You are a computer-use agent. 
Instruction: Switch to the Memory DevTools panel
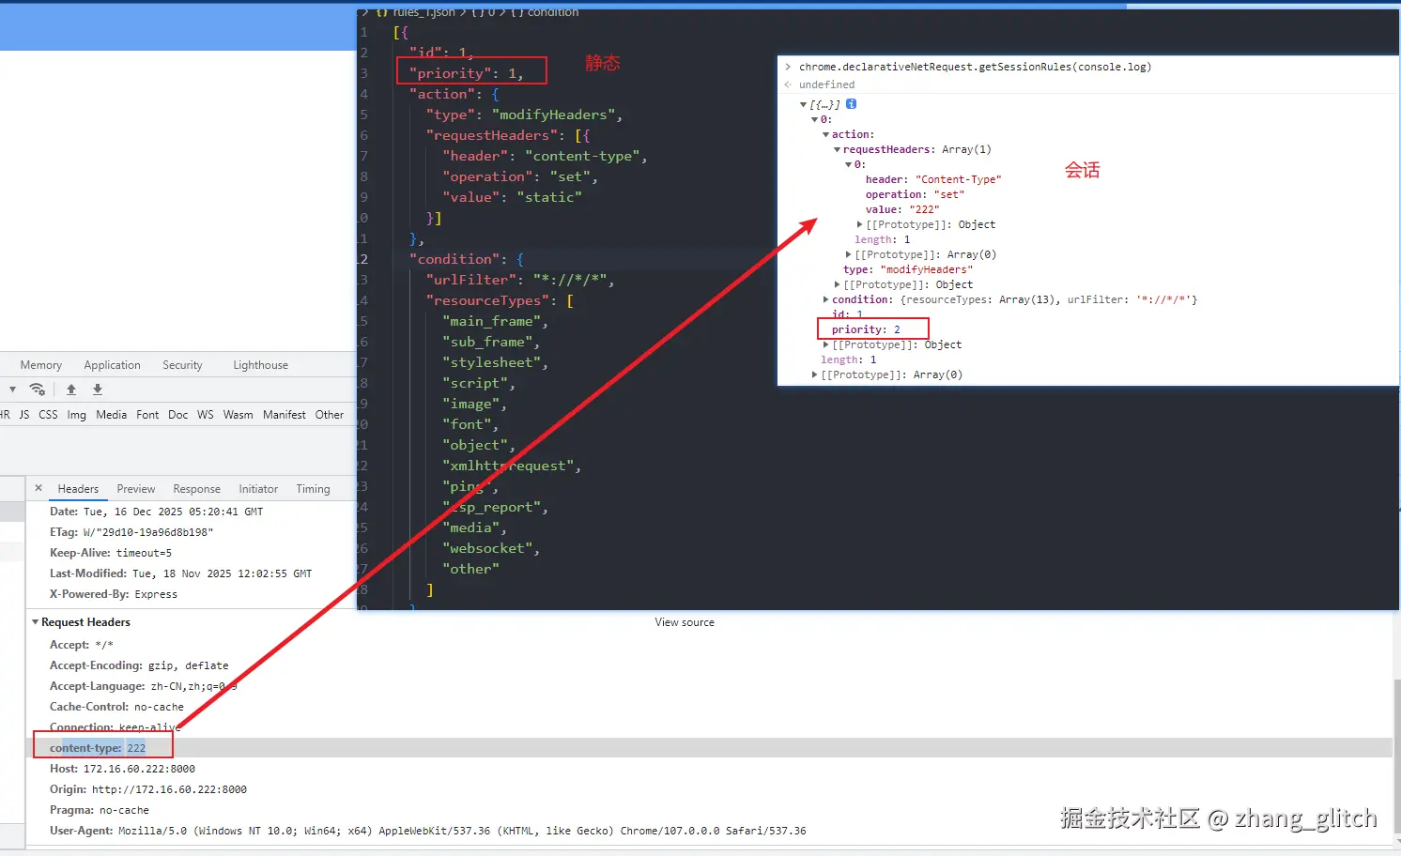(x=41, y=365)
